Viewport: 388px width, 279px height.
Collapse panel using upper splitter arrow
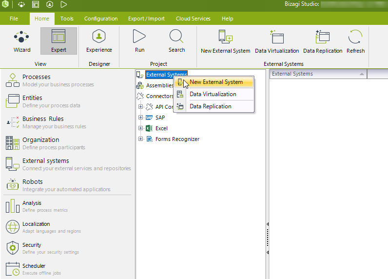[x=268, y=224]
